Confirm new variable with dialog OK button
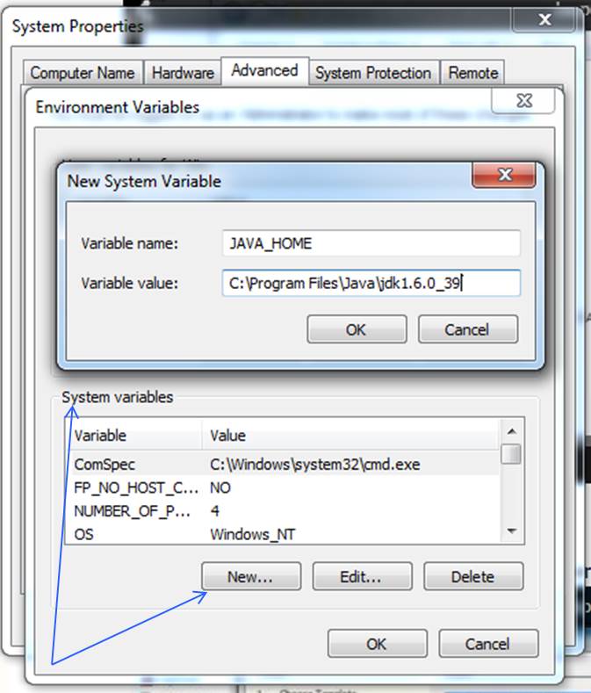The width and height of the screenshot is (591, 693). [356, 329]
